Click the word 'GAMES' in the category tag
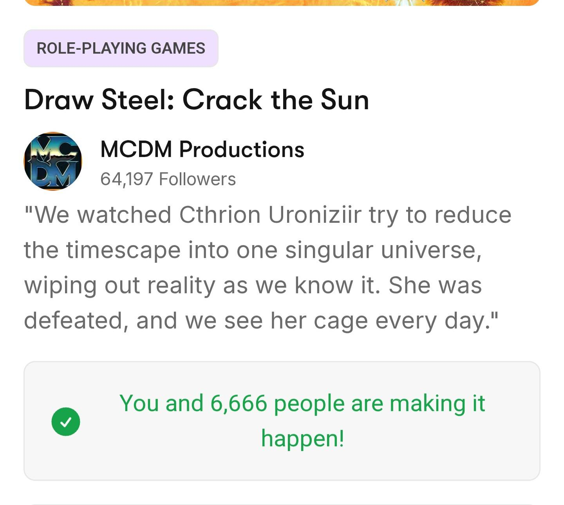 (x=178, y=48)
